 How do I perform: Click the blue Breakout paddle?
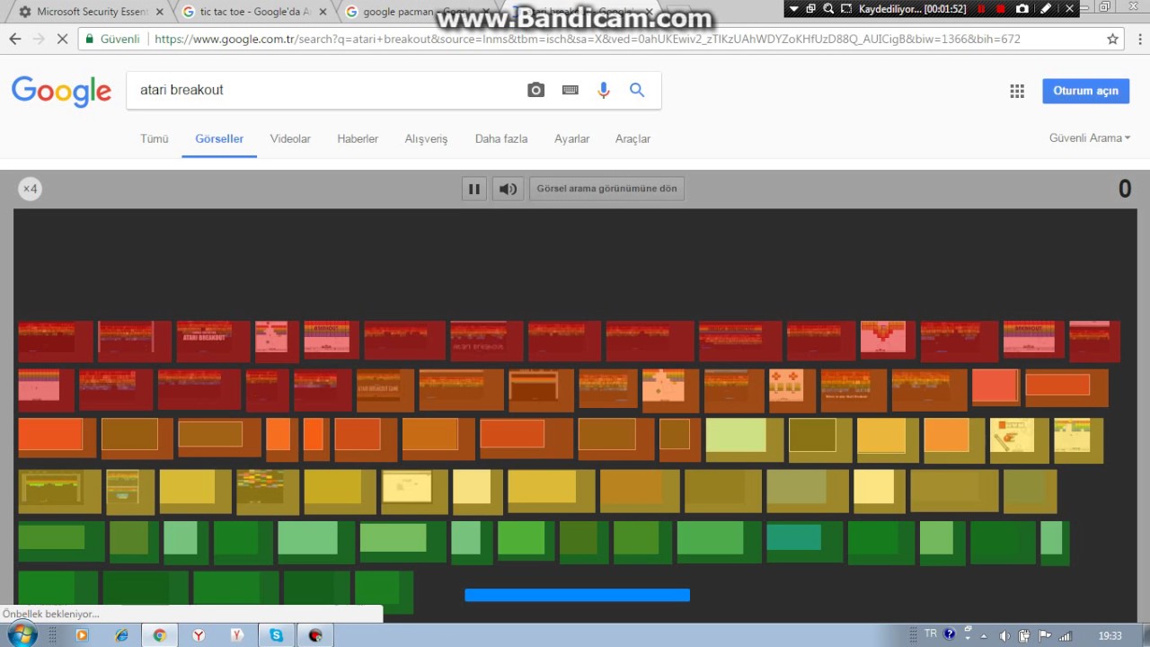(x=577, y=595)
